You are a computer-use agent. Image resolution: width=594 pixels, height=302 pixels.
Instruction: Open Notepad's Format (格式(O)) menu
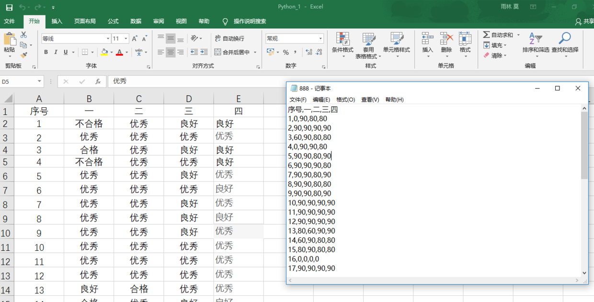click(x=346, y=100)
